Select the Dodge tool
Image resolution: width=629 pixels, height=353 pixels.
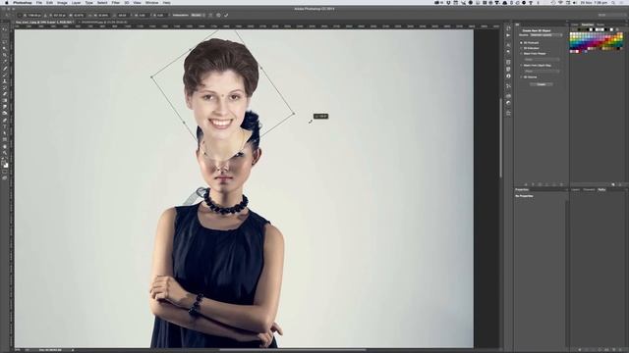pyautogui.click(x=5, y=114)
